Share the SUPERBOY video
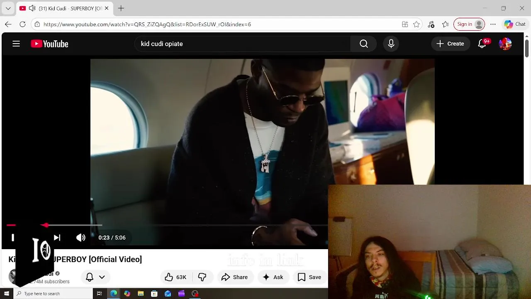 [234, 277]
